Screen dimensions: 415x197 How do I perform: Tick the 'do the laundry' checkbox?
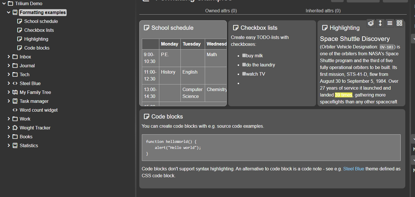click(244, 65)
